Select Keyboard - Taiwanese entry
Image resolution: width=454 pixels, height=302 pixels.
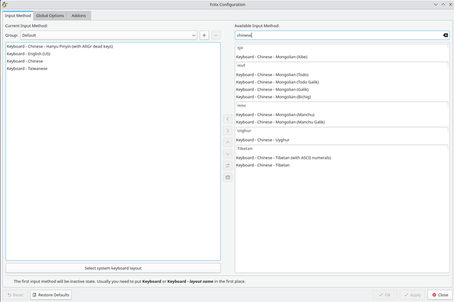[113, 69]
